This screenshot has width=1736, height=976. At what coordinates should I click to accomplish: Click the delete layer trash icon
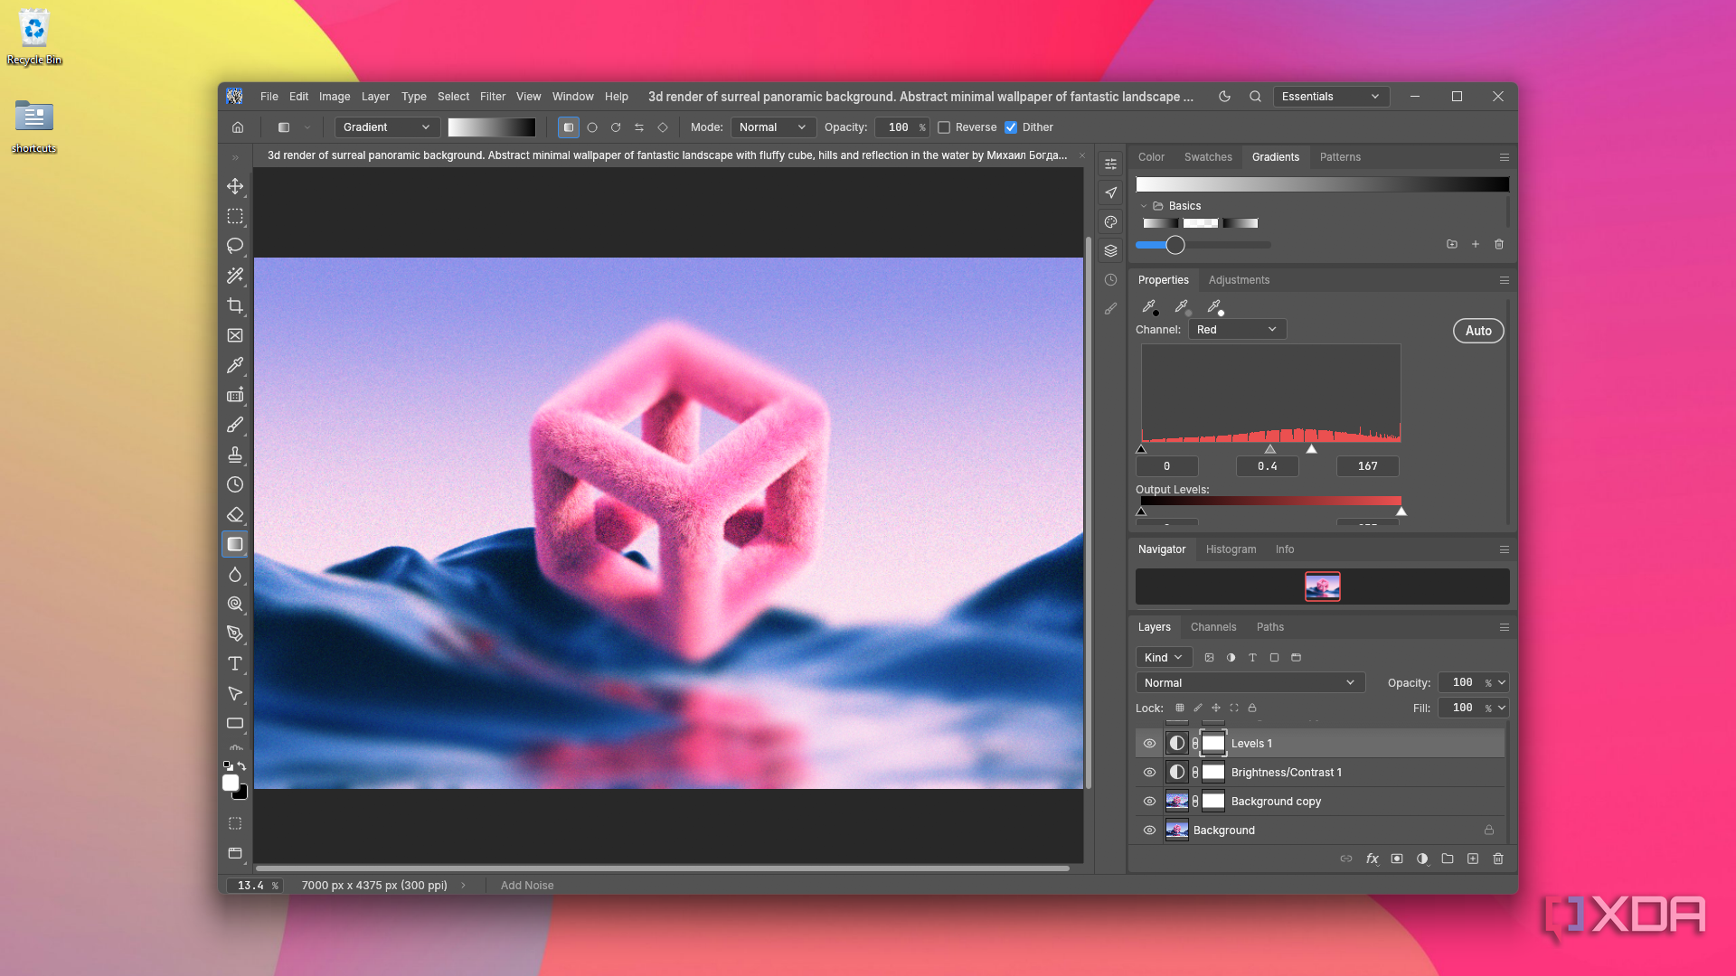(1498, 859)
